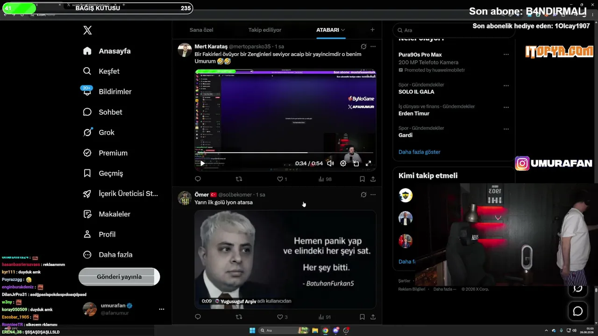Open more options on Mert Karataş's post
The height and width of the screenshot is (336, 598).
[373, 47]
